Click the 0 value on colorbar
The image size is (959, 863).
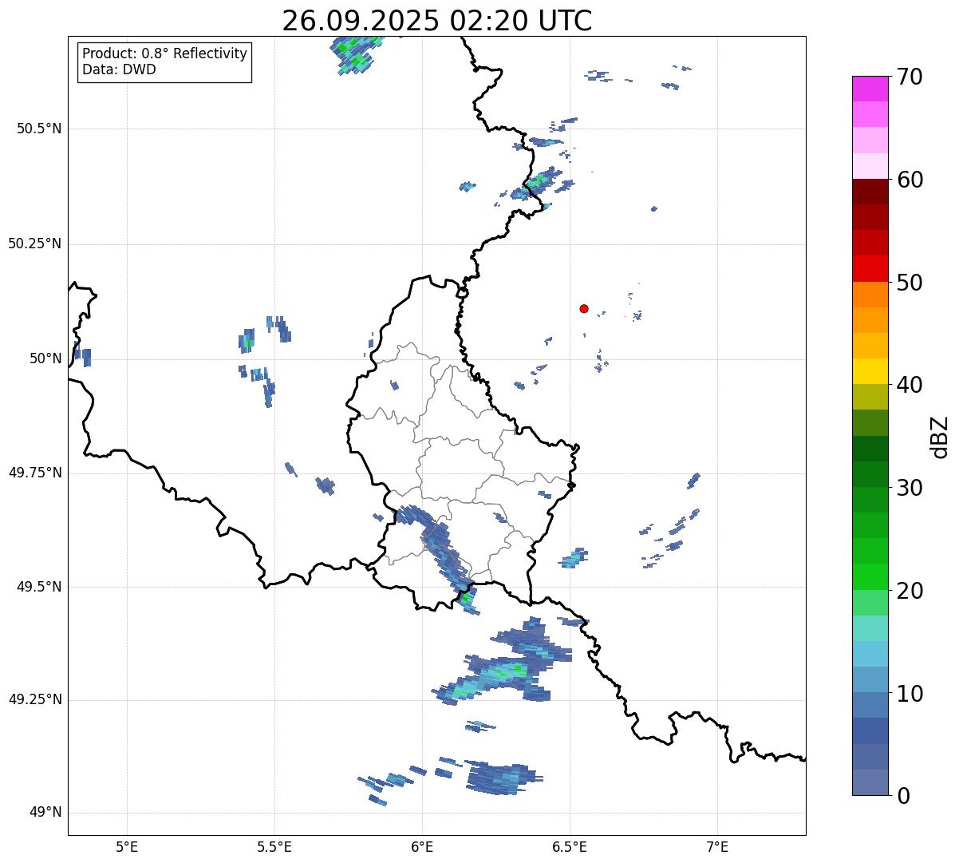point(902,796)
